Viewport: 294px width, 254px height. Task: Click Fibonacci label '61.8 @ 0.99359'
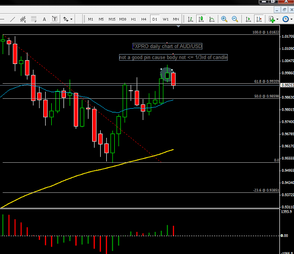point(266,81)
